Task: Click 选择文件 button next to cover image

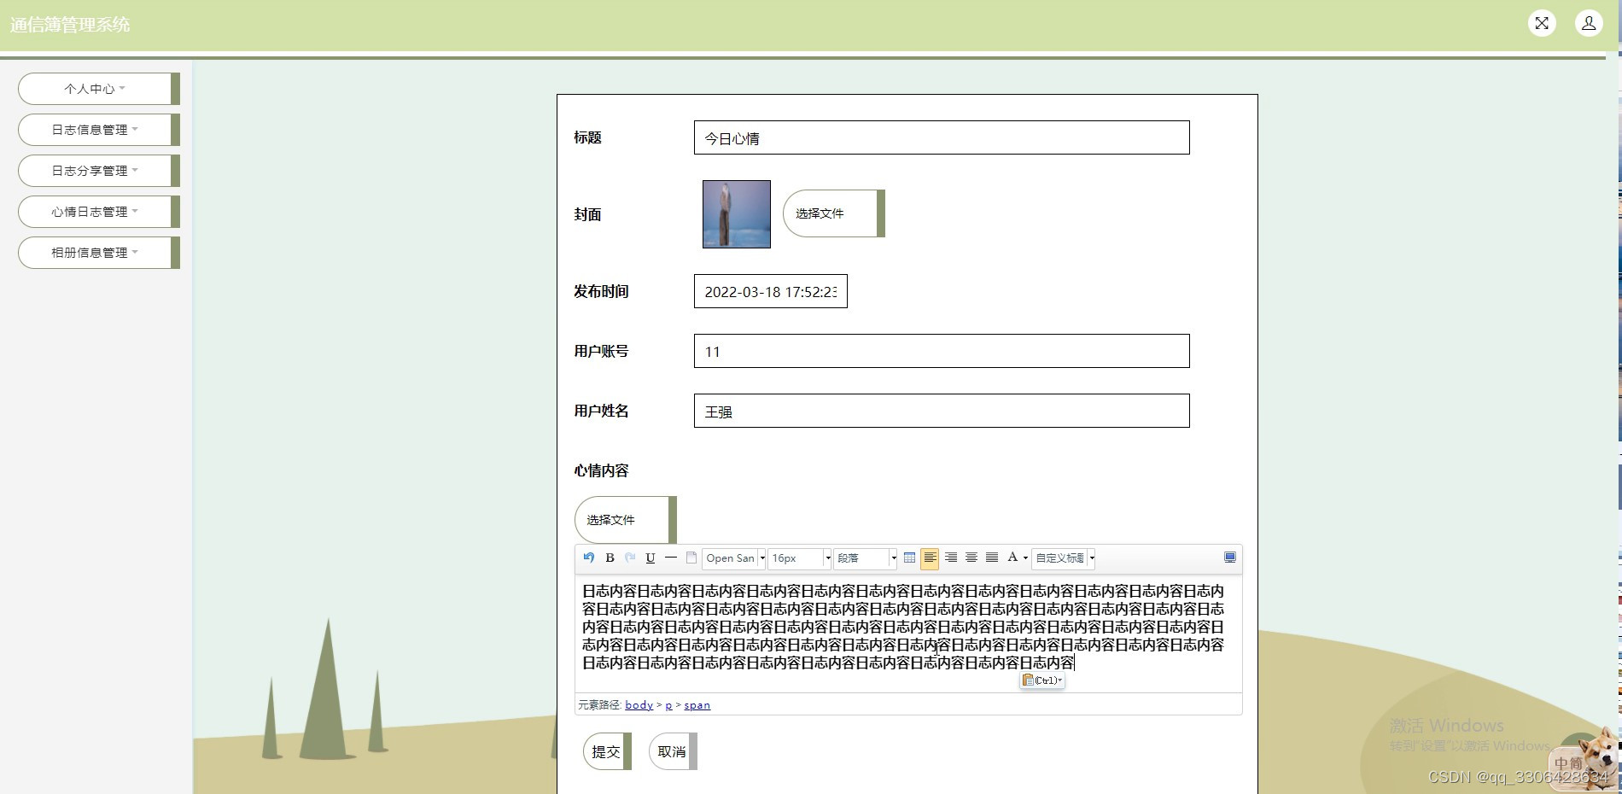Action: (x=833, y=213)
